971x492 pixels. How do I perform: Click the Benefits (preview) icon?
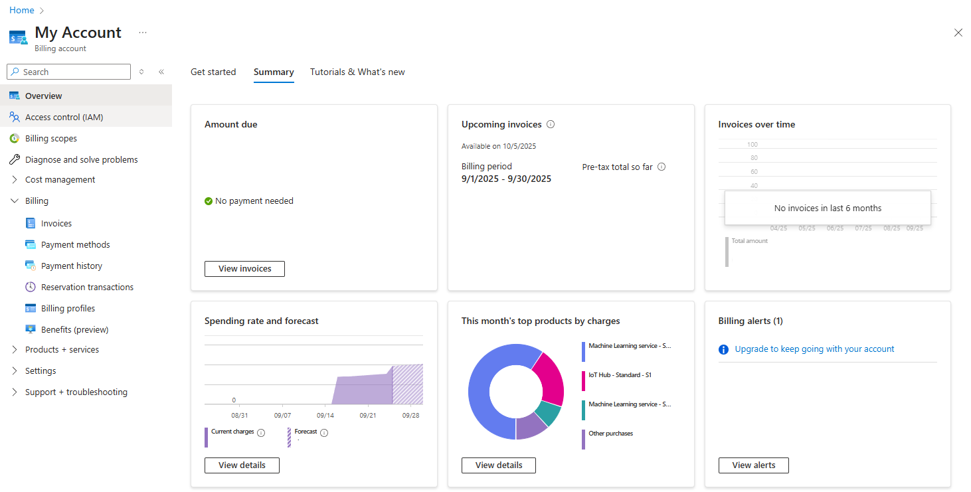tap(30, 330)
